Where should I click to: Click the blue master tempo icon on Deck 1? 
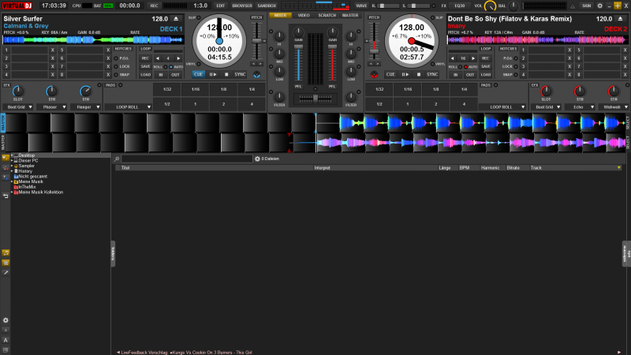[257, 74]
